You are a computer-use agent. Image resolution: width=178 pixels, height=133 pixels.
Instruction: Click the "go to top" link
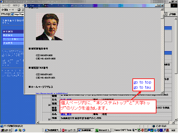[142, 82]
